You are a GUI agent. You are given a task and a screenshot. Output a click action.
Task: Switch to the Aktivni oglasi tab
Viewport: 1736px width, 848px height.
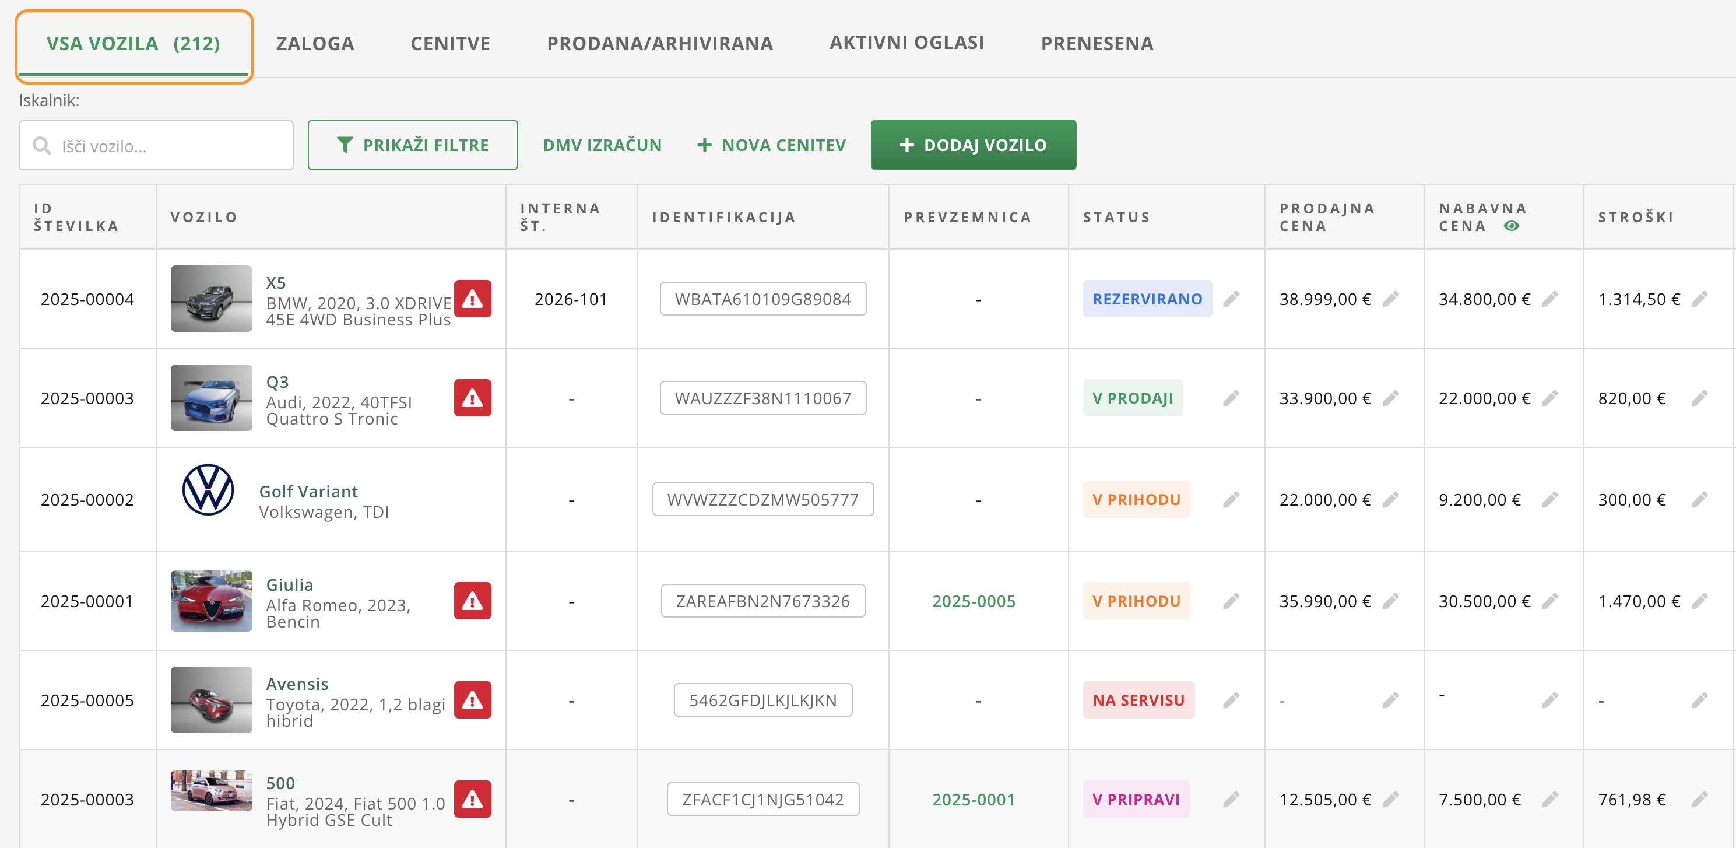point(906,43)
